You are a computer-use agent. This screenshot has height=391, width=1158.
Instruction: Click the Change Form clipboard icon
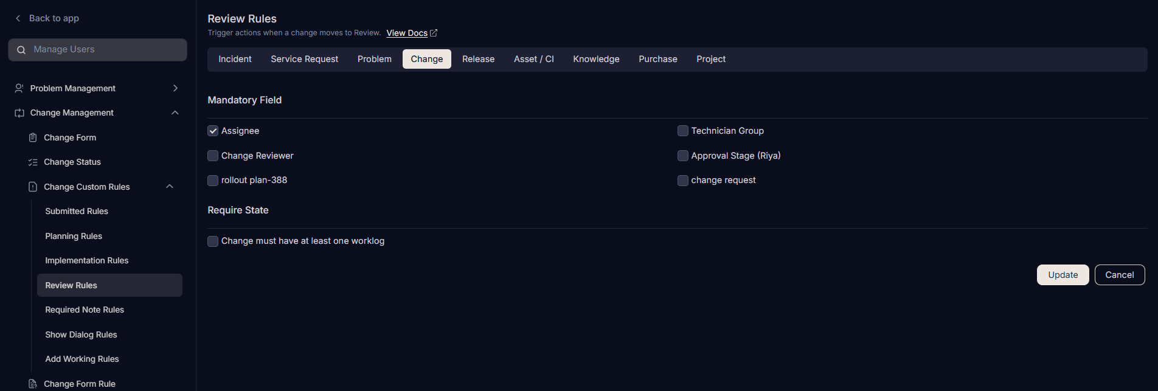[x=33, y=138]
